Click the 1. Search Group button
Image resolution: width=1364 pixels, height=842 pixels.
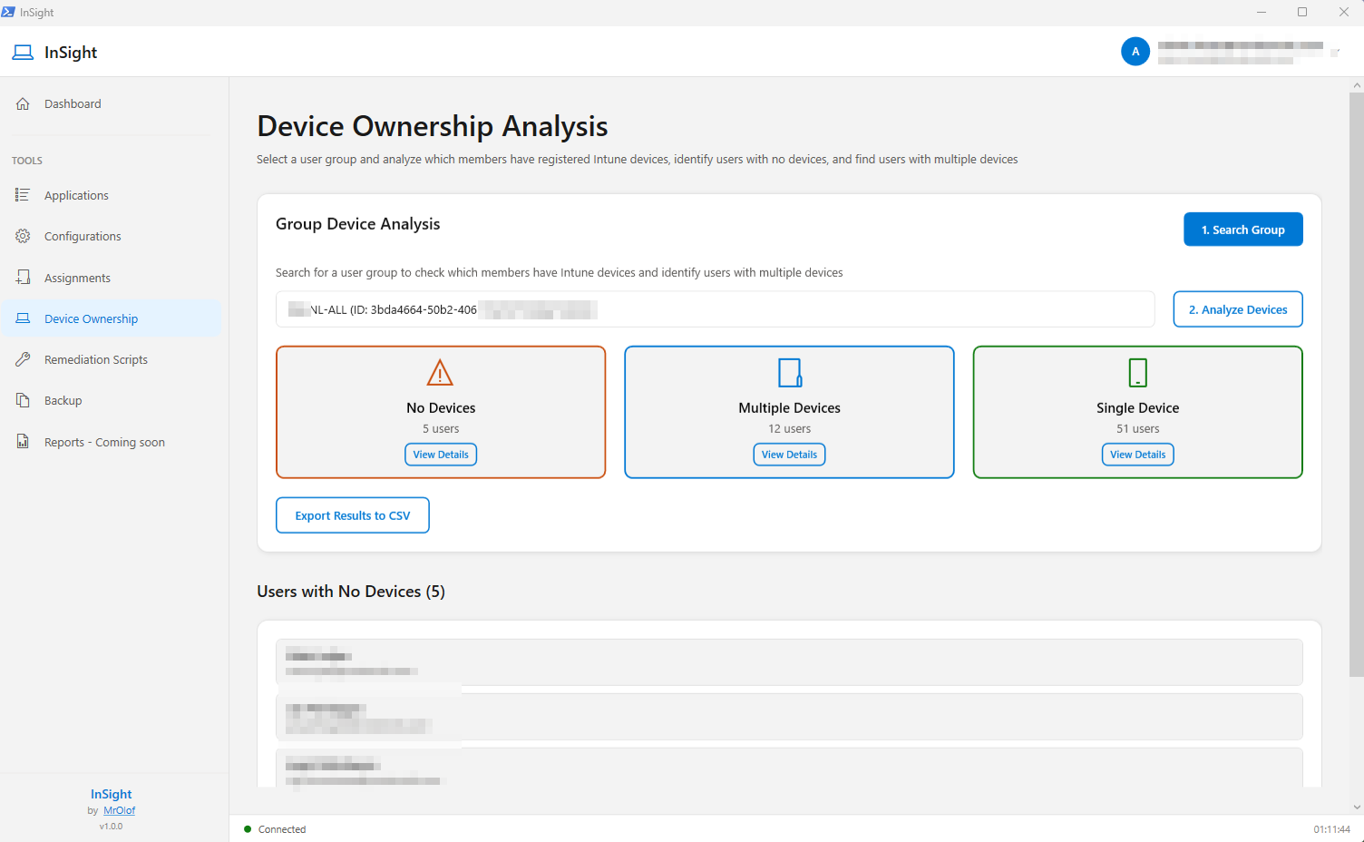(x=1243, y=230)
